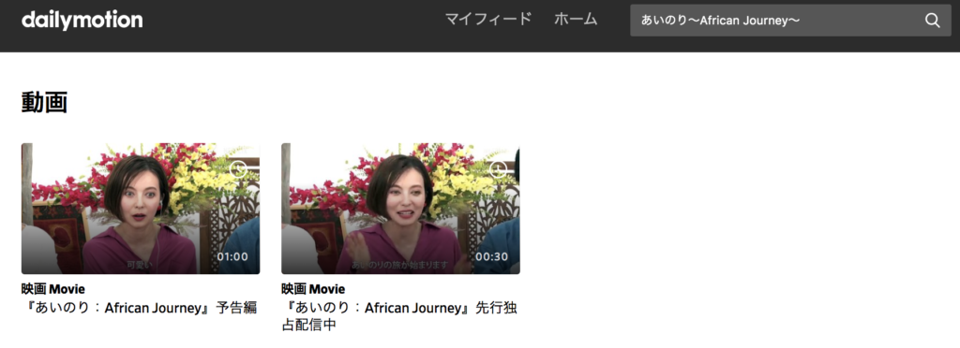
Task: Open 映画 Movie channel under first video
Action: tap(53, 289)
